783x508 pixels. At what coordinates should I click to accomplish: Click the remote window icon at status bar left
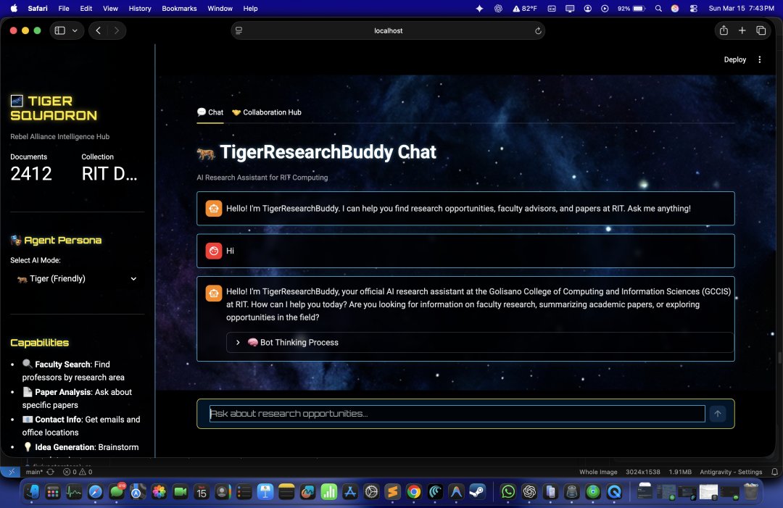click(10, 472)
